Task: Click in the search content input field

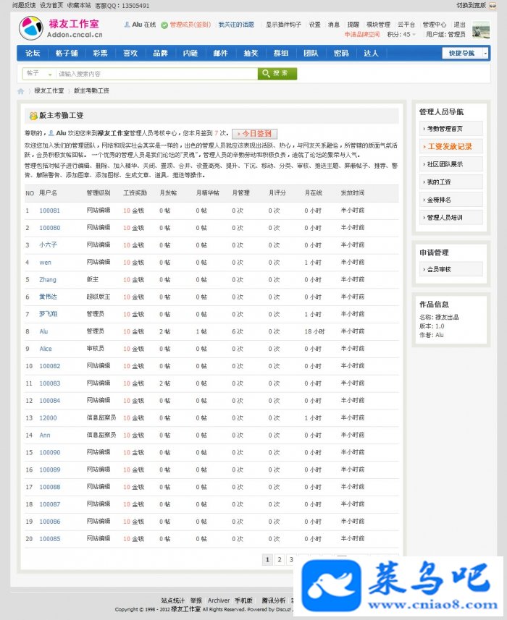Action: 156,74
